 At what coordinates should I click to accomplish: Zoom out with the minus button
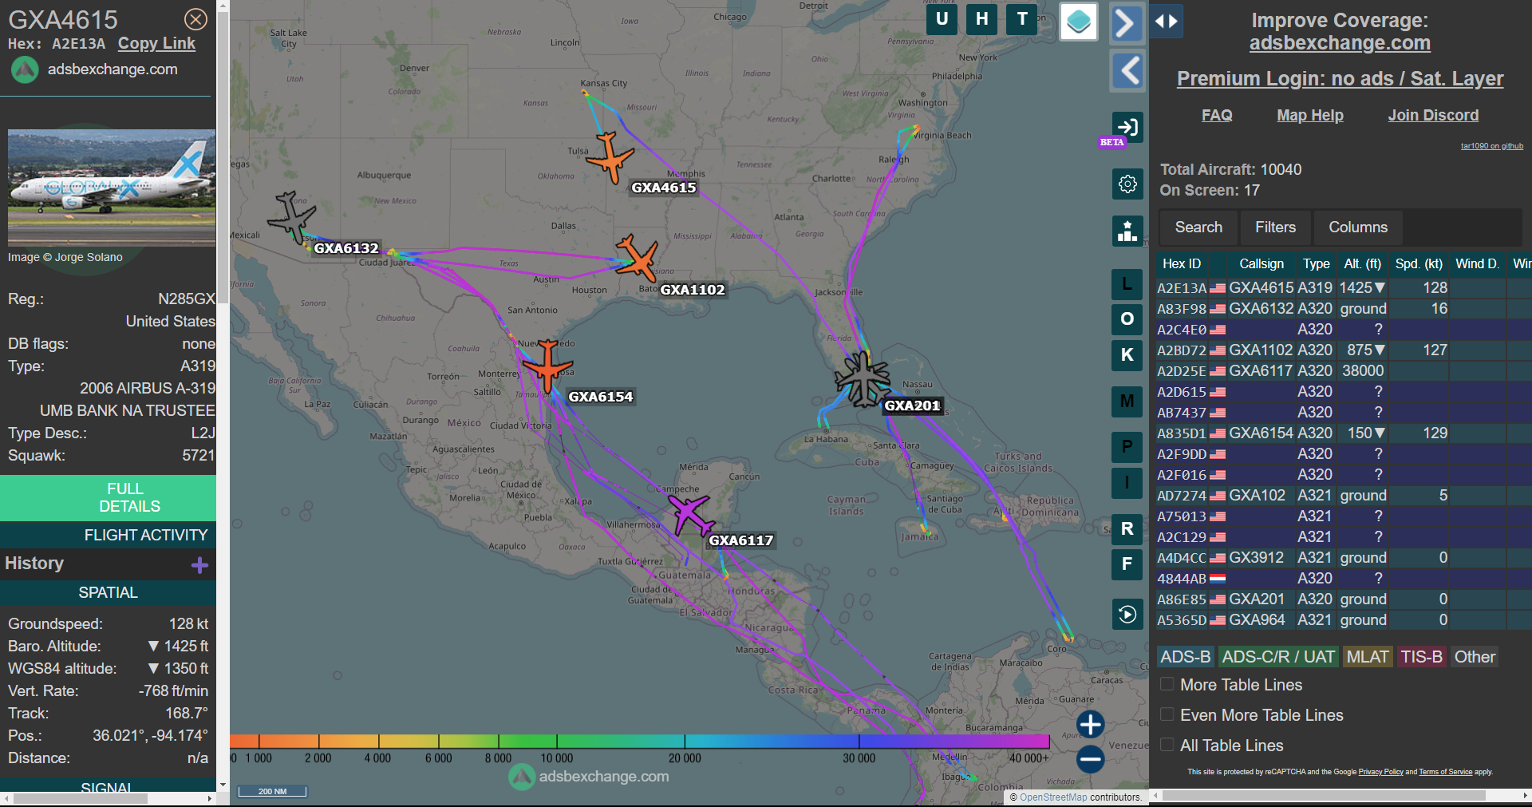(1090, 759)
